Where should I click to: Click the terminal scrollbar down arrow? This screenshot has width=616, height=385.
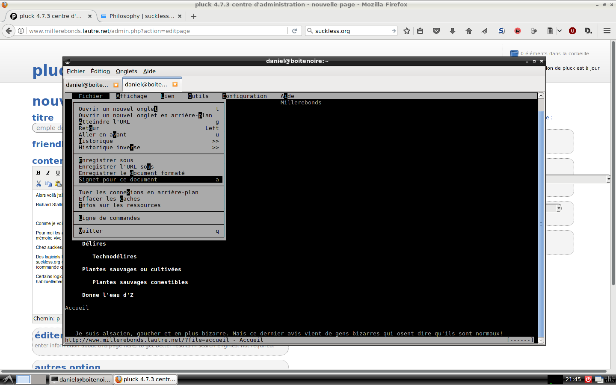tap(541, 341)
